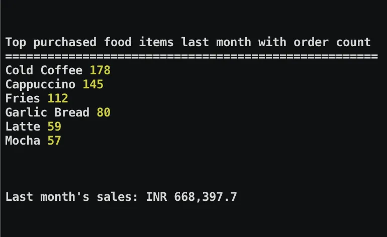Viewport: 387px width, 237px height.
Task: Select the Cold Coffee count 178
Action: [x=100, y=70]
